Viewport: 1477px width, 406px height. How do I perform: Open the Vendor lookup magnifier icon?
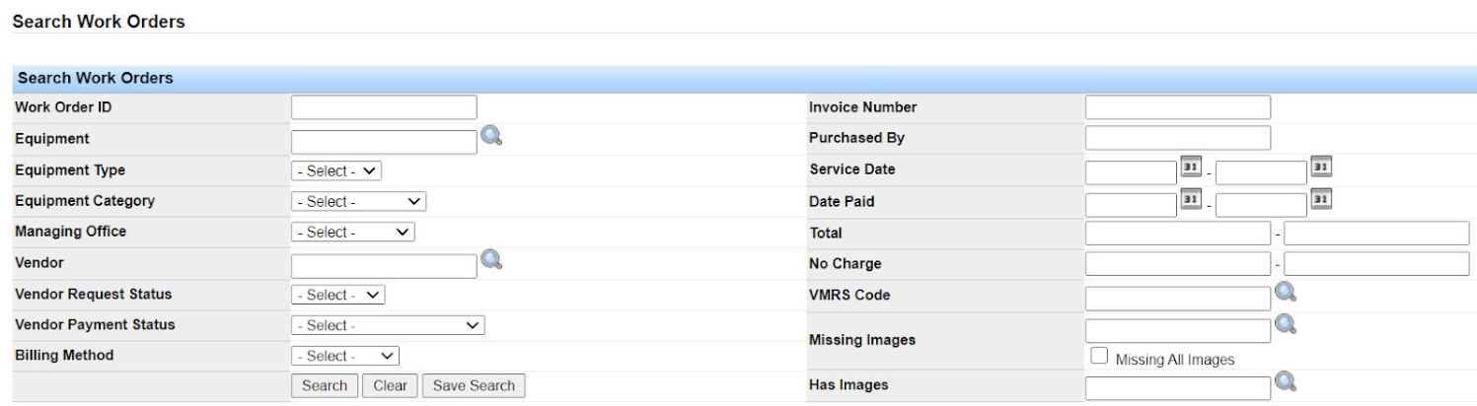(490, 261)
